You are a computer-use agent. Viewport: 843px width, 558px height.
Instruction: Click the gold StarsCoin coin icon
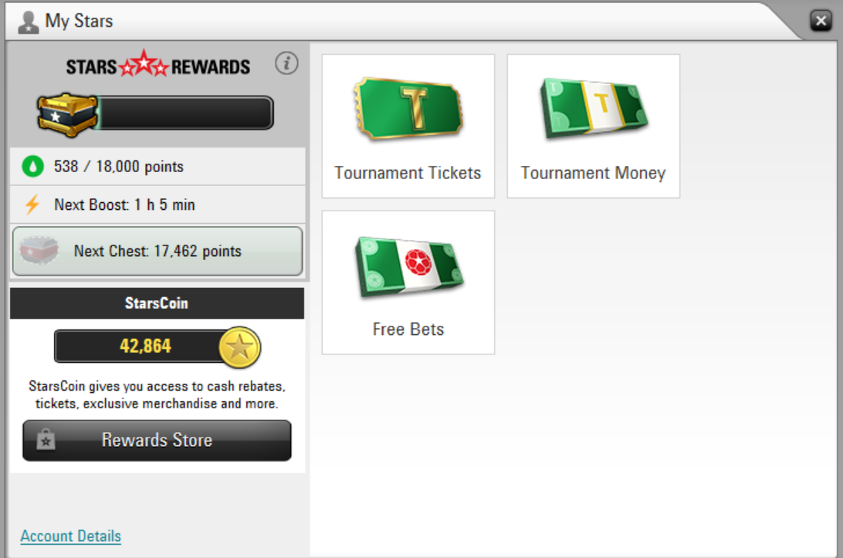click(240, 347)
